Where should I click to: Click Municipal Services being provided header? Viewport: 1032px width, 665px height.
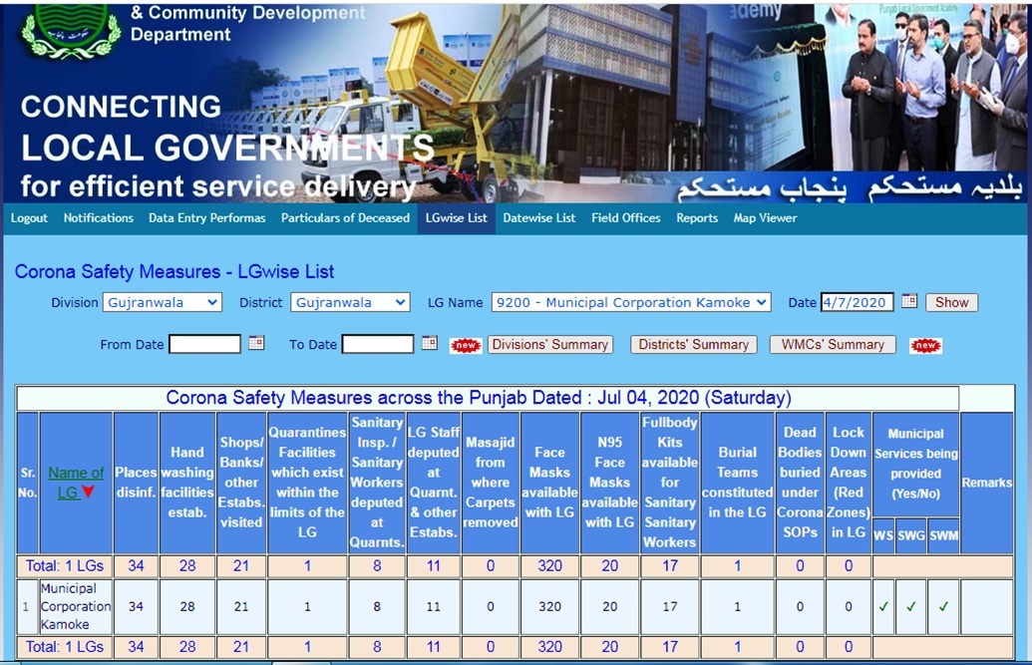tap(915, 464)
